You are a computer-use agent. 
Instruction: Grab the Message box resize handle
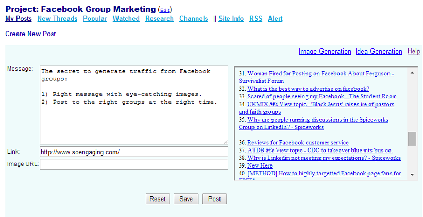click(226, 142)
